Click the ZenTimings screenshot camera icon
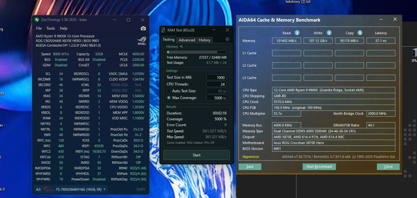This screenshot has width=417, height=198. click(x=143, y=28)
